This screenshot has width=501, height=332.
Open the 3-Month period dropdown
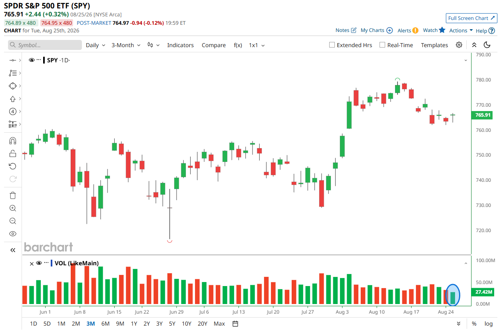126,45
